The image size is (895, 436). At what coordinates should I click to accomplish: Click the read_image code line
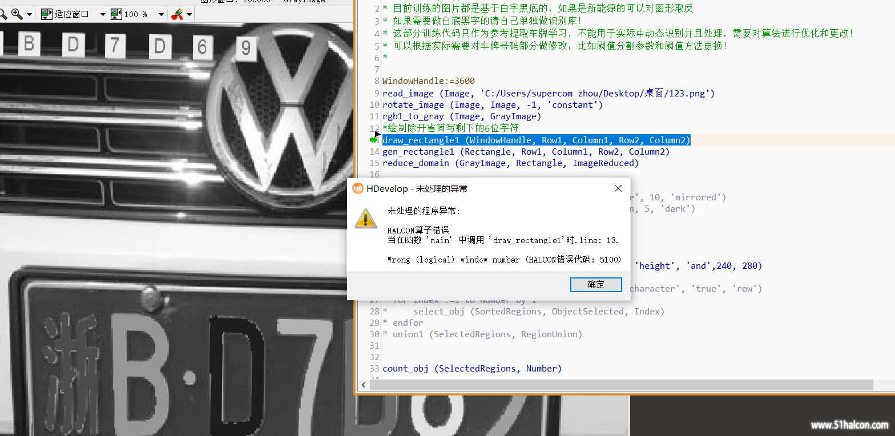point(549,93)
